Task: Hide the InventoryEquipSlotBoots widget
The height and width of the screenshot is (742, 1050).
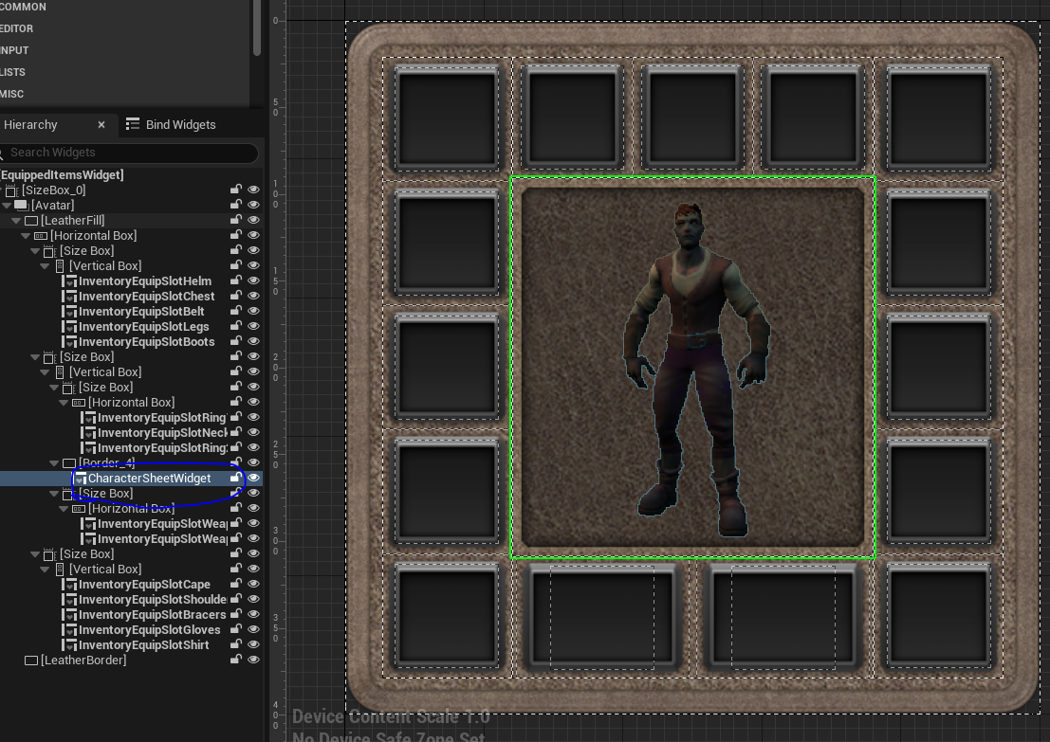Action: (254, 341)
